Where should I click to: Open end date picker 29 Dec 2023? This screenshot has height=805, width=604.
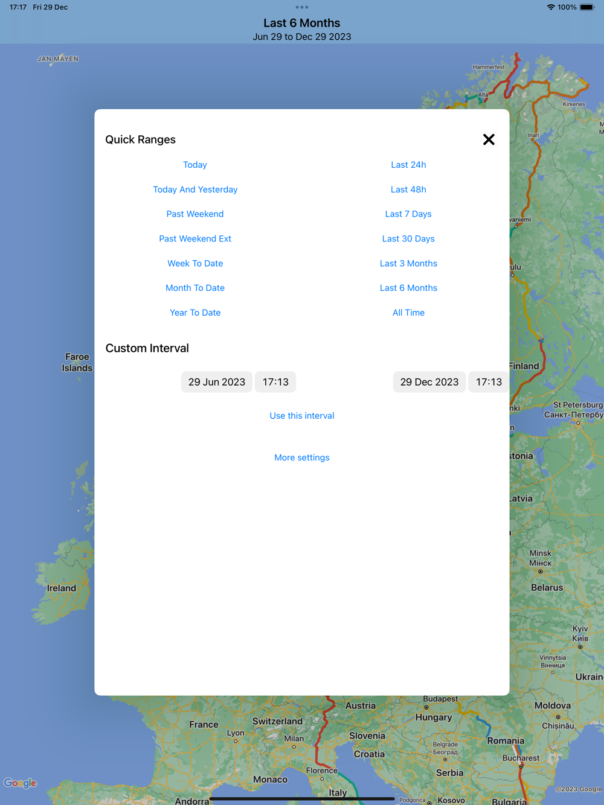[429, 382]
